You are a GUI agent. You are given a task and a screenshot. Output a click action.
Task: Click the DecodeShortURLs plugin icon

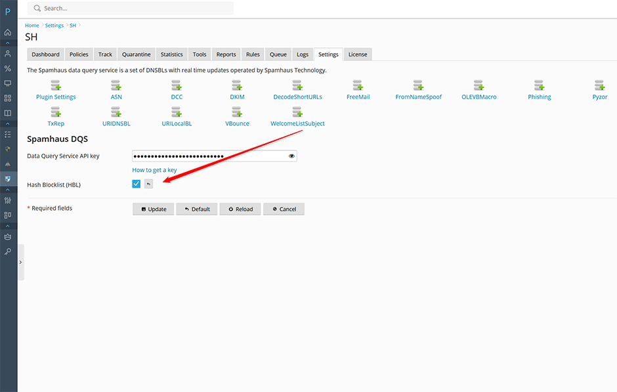pos(297,85)
